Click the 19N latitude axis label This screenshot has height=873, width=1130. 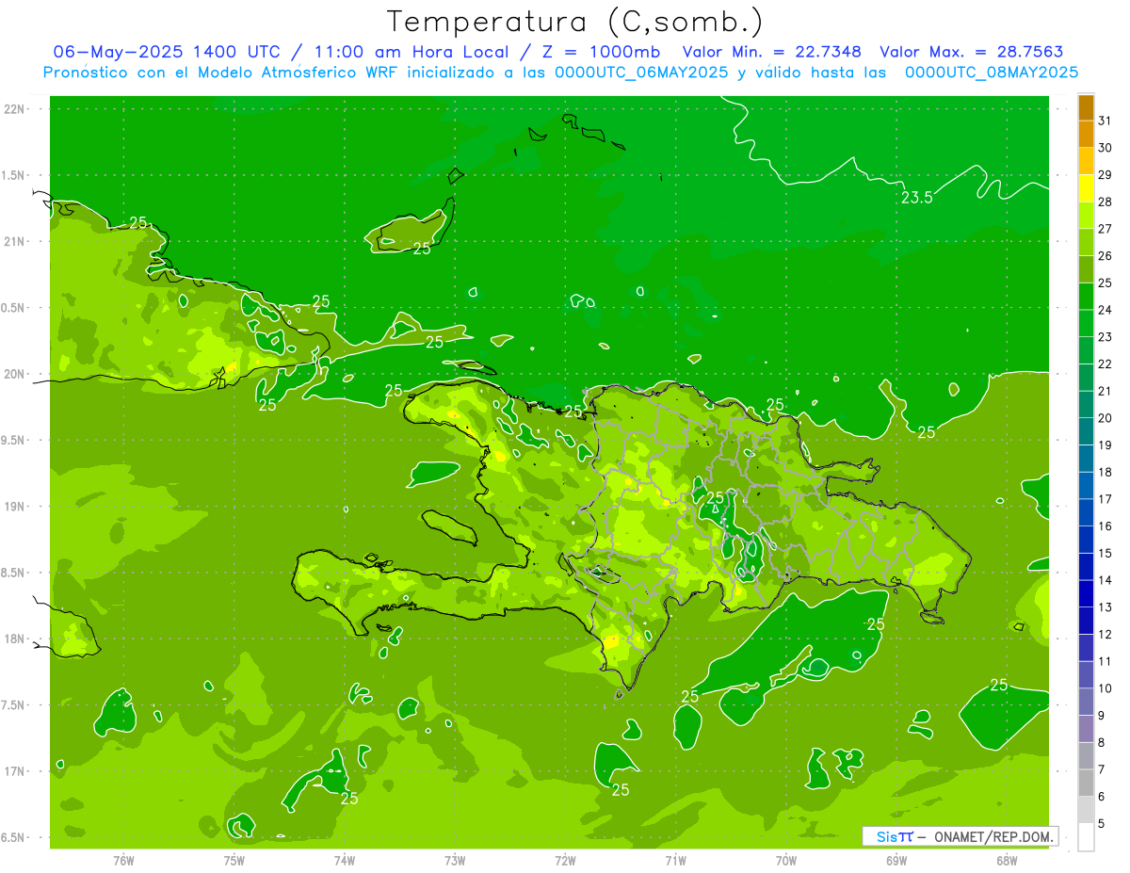(14, 507)
